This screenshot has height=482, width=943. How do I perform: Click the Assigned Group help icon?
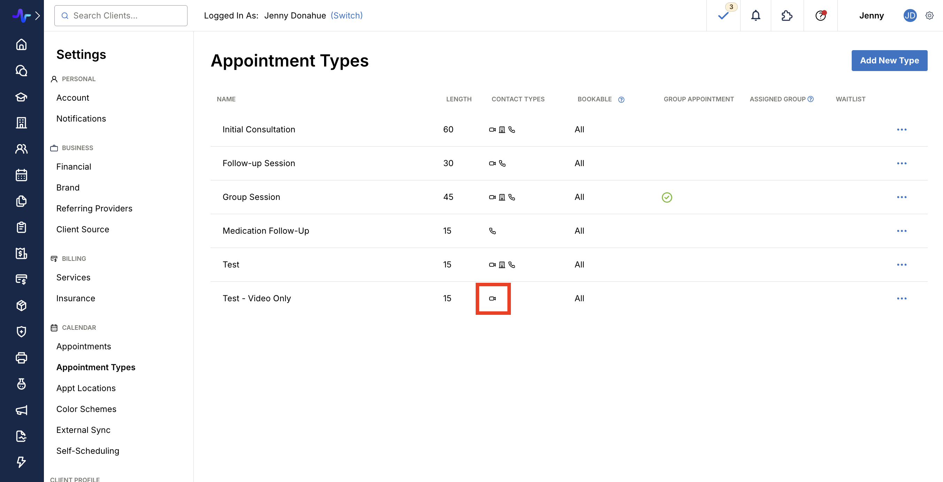tap(811, 99)
